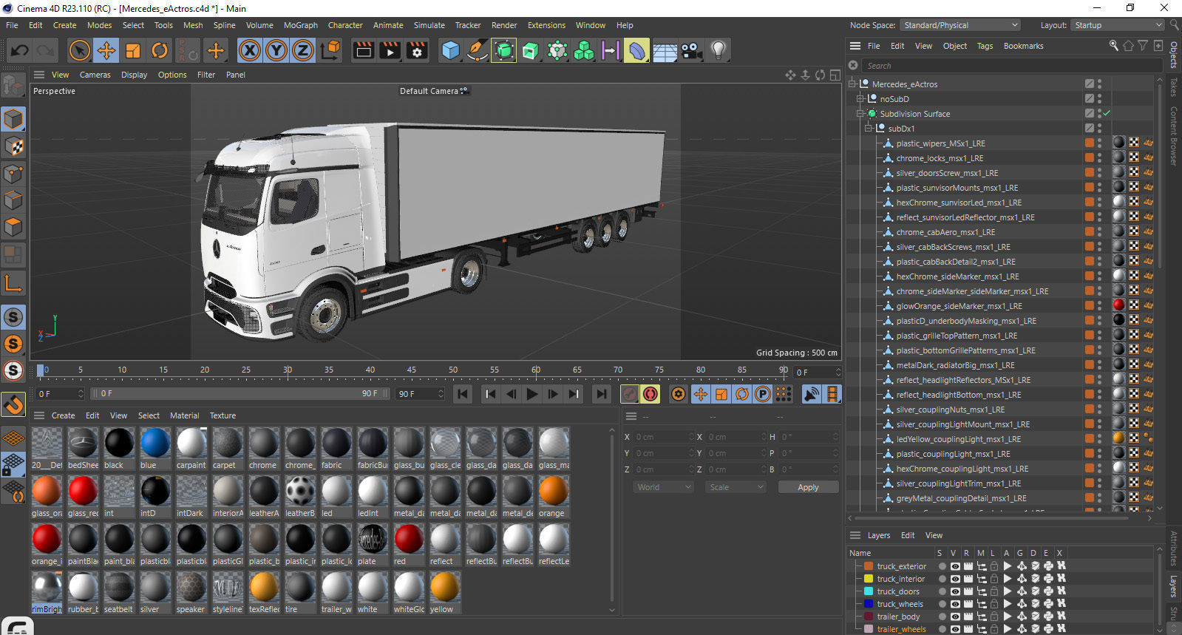Open the Simulate menu
This screenshot has height=635, width=1182.
(x=429, y=25)
